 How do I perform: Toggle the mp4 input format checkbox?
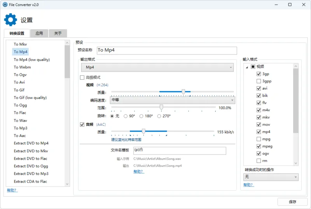259,132
